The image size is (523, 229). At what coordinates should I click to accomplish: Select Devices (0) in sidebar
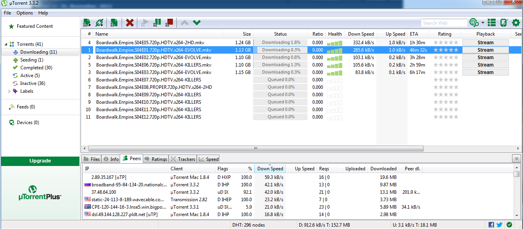[28, 123]
